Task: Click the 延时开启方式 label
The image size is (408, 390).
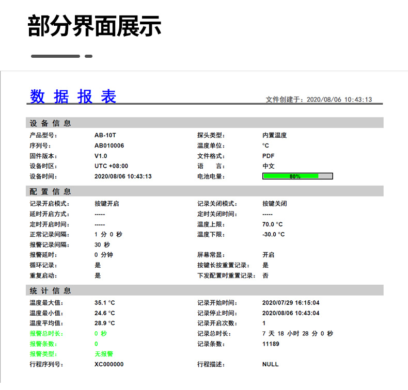Action: pos(50,214)
